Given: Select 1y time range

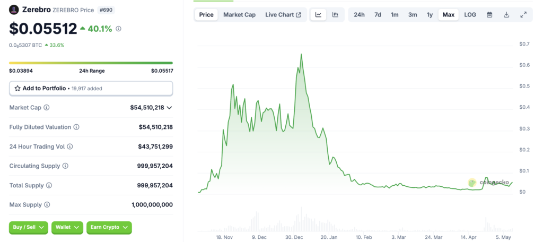Looking at the screenshot, I should 430,14.
